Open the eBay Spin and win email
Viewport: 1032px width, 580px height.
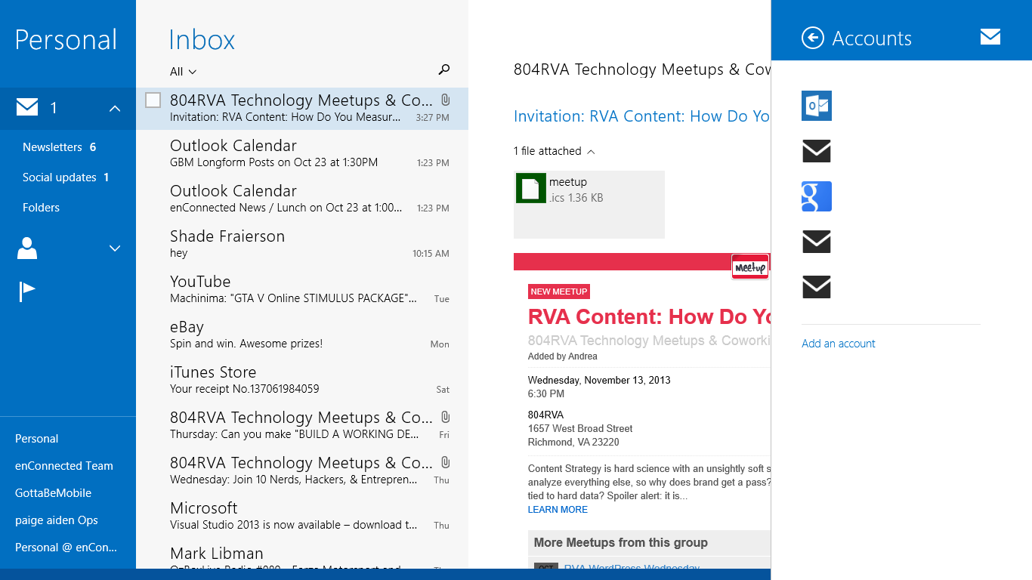tap(302, 335)
